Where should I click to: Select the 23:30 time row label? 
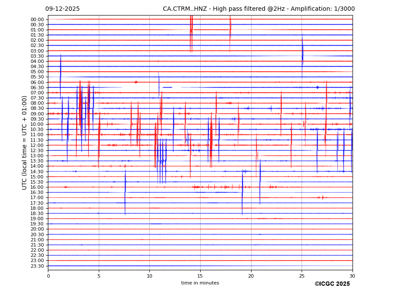(x=37, y=266)
